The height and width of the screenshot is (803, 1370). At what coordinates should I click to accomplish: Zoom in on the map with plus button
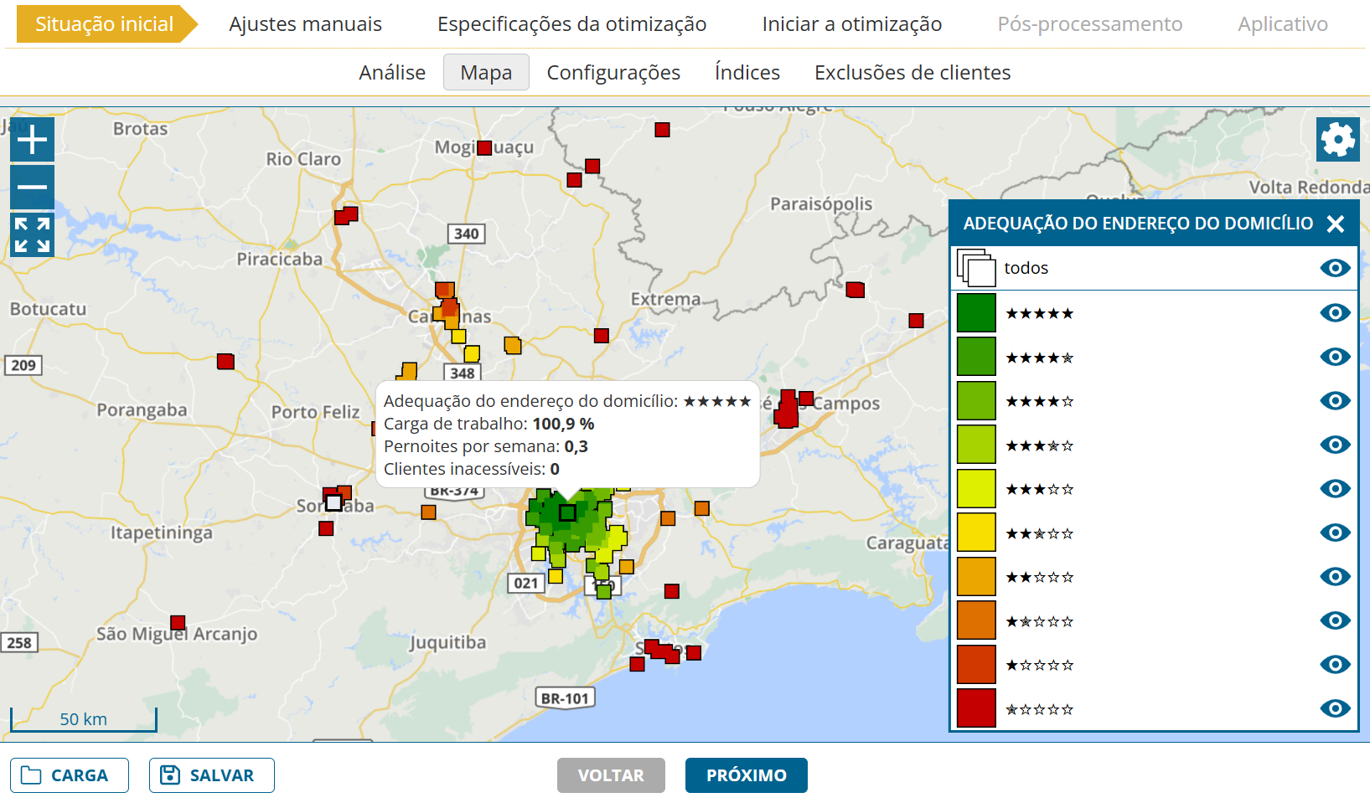pos(32,139)
